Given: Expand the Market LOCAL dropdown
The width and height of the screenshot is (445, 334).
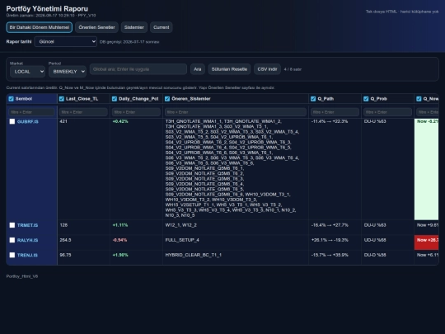Looking at the screenshot, I should coord(27,72).
